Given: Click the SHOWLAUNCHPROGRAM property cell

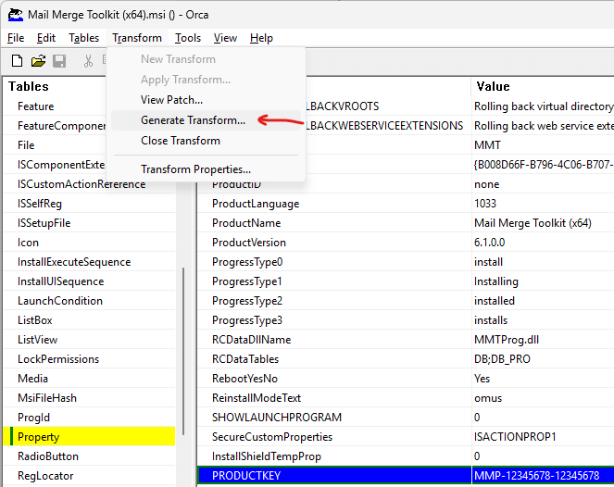Looking at the screenshot, I should (x=334, y=418).
